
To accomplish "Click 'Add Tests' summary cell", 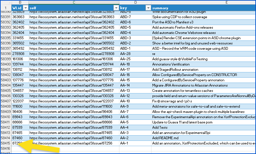I will [204, 128].
